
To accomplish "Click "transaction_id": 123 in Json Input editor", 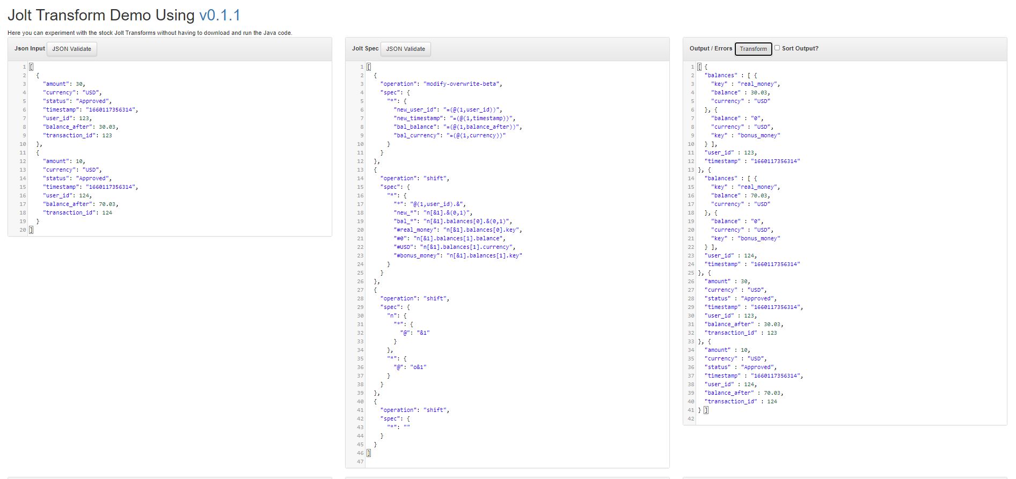I will click(x=77, y=135).
